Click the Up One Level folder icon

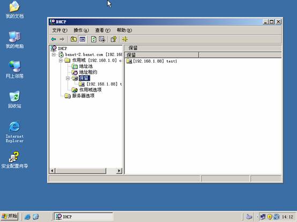click(x=73, y=39)
